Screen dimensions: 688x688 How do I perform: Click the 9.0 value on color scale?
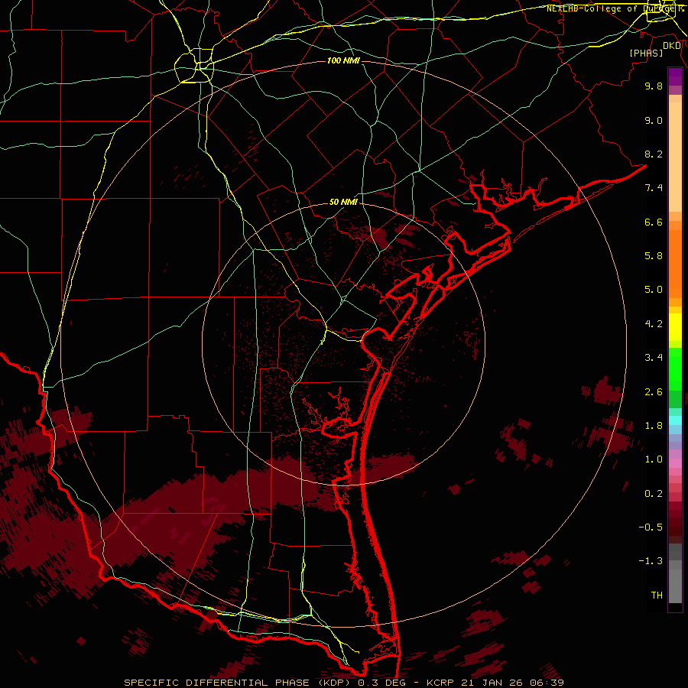[x=654, y=120]
